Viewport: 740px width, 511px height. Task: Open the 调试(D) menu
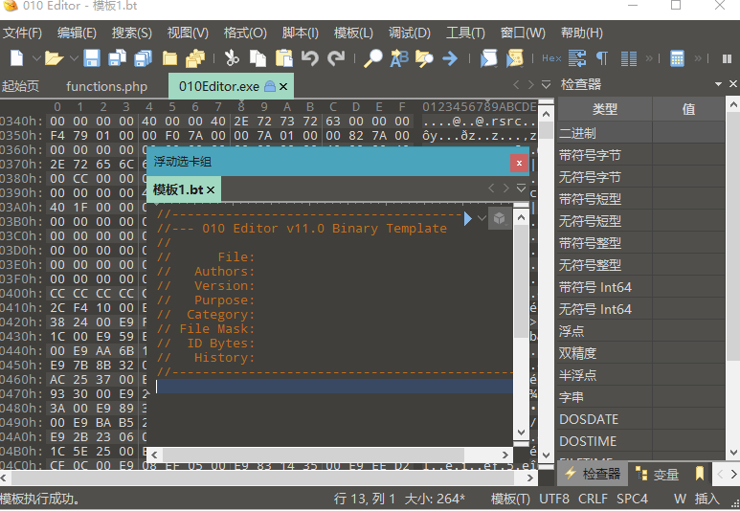[410, 33]
